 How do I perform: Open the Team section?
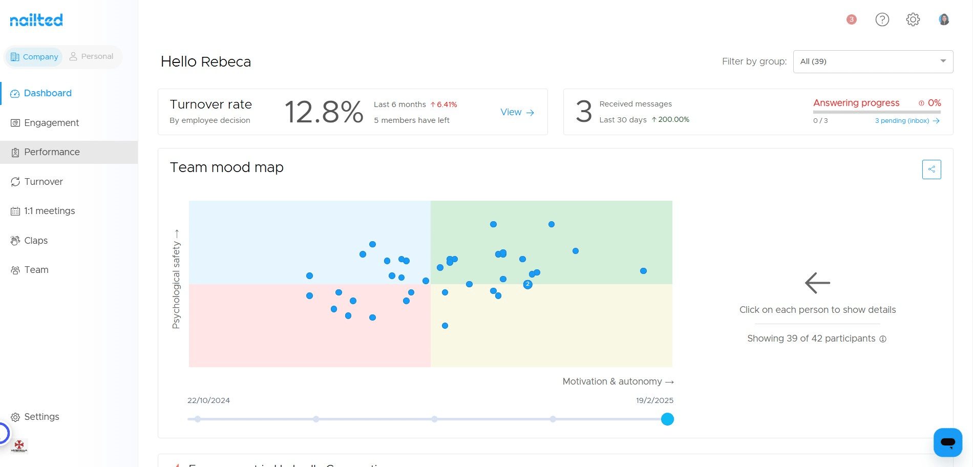35,269
